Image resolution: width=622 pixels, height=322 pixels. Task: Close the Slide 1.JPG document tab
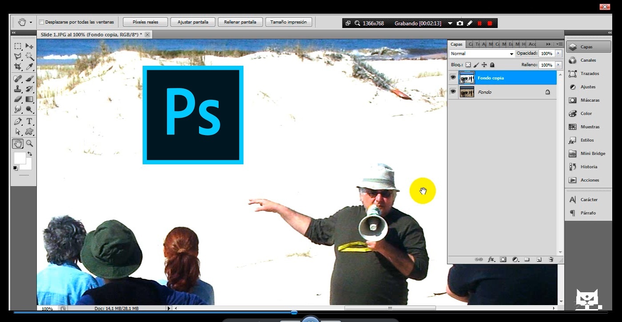coord(148,34)
